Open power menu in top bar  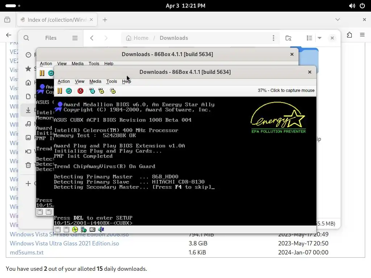pyautogui.click(x=362, y=6)
